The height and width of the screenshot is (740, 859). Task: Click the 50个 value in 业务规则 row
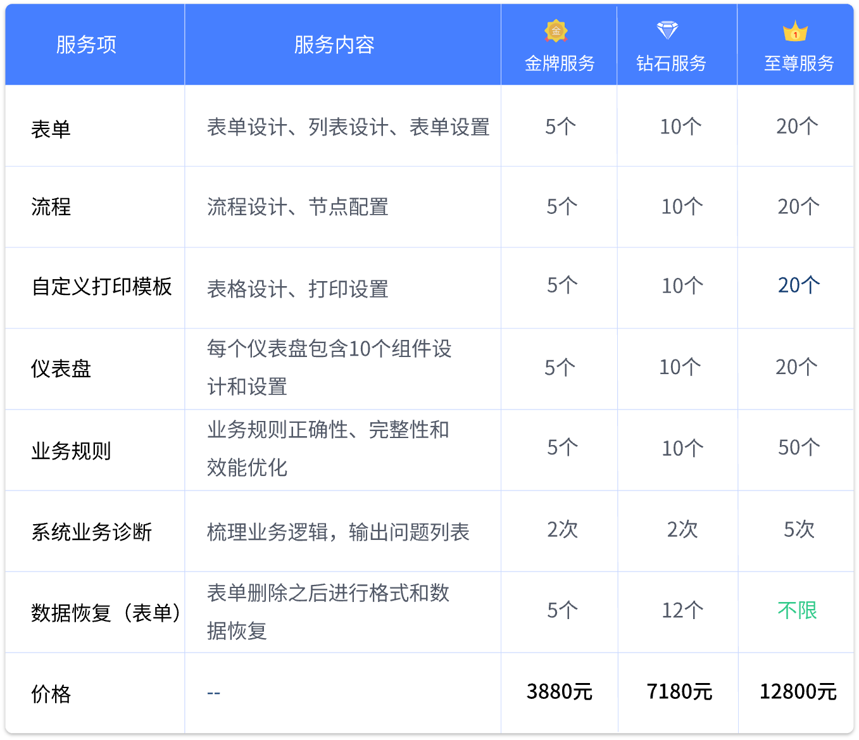[x=799, y=448]
